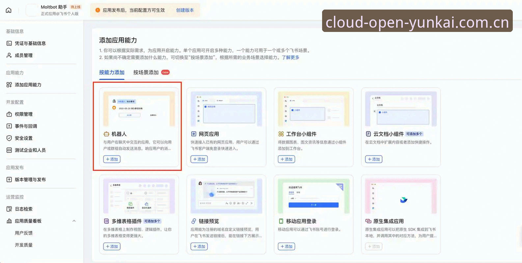Viewport: 522px width, 263px height.
Task: Click the 添加 button for 链接预览
Action: coord(199,247)
